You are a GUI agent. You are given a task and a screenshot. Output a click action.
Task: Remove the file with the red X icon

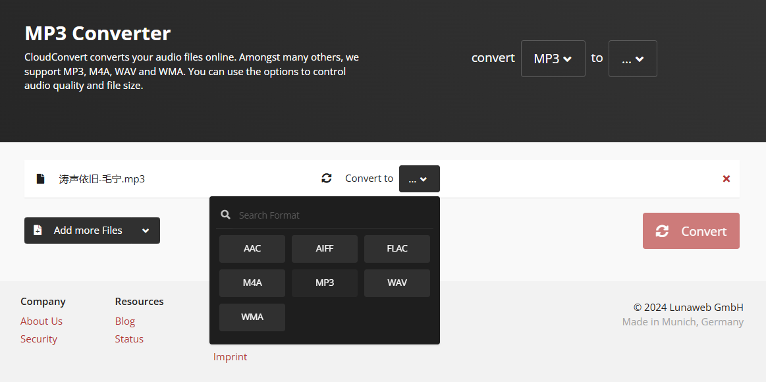(726, 178)
